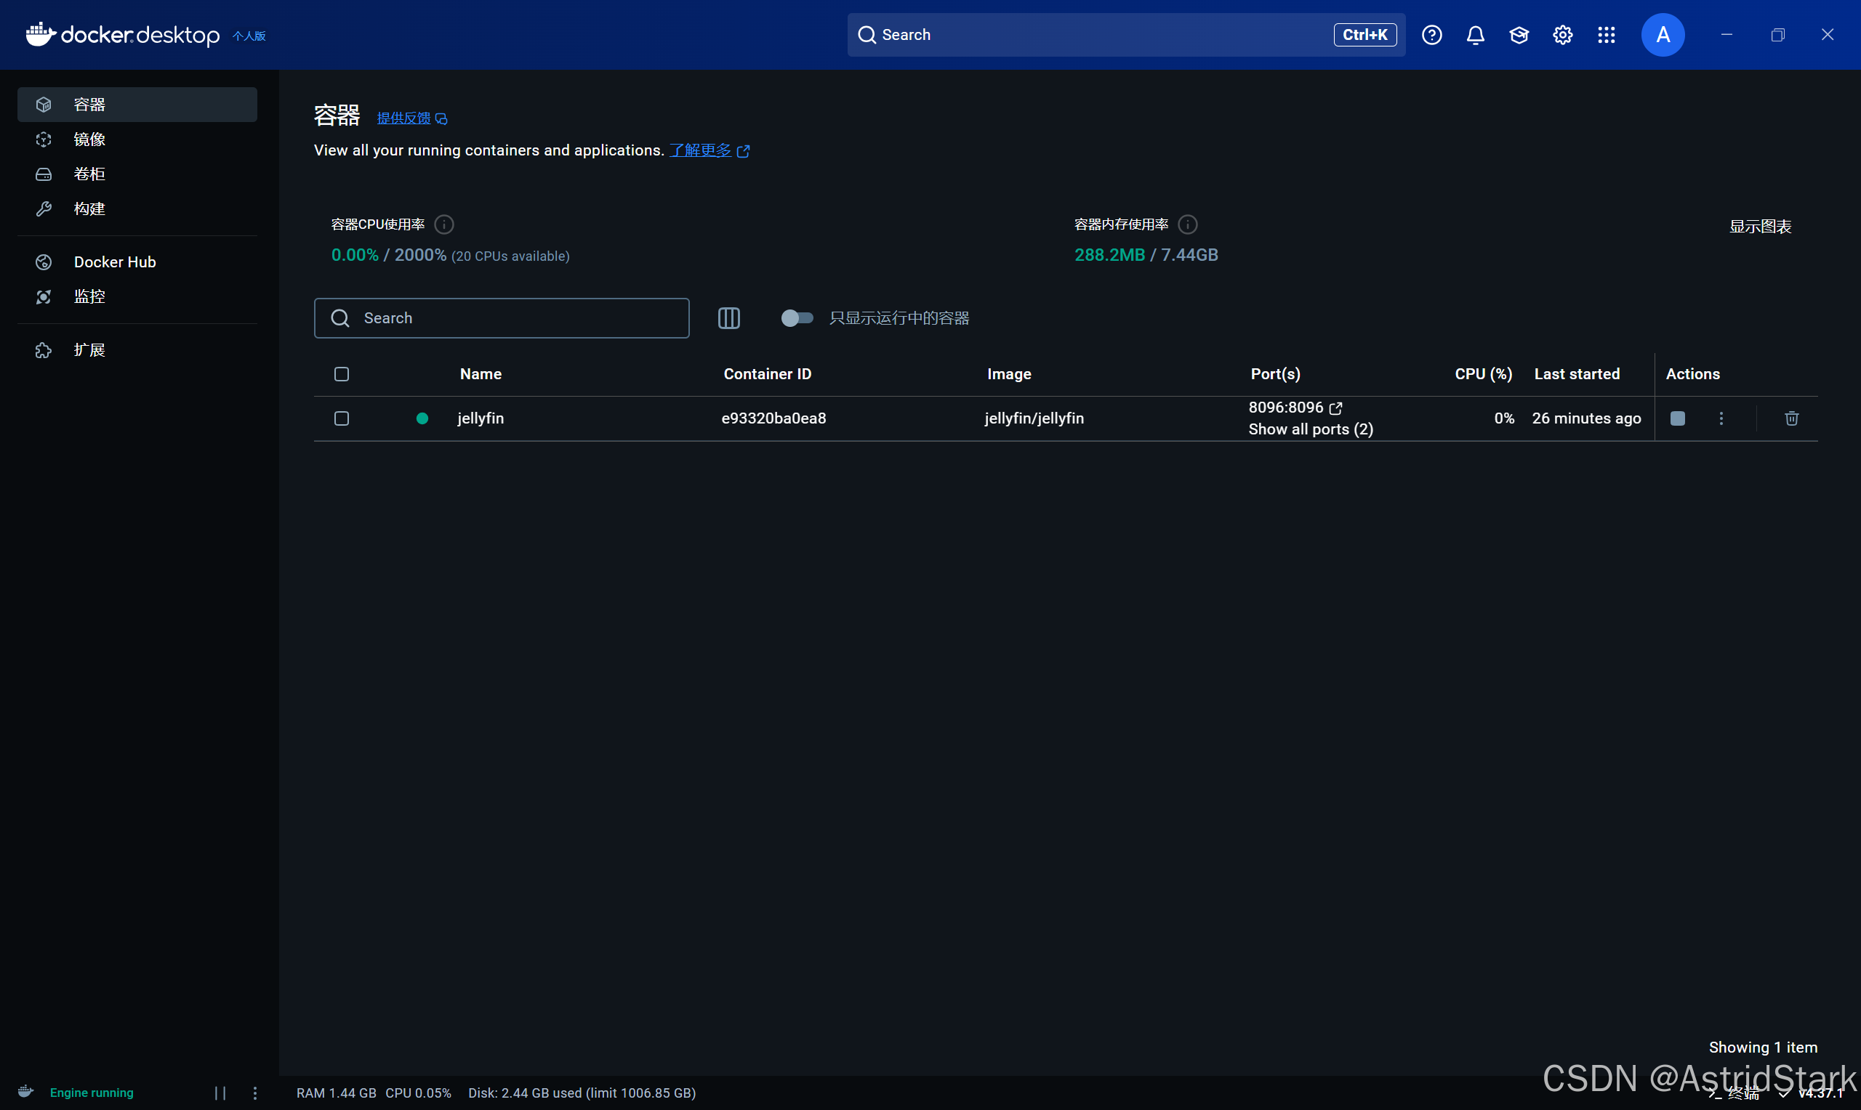This screenshot has width=1861, height=1110.
Task: Check the jellyfin row checkbox
Action: pyautogui.click(x=341, y=418)
